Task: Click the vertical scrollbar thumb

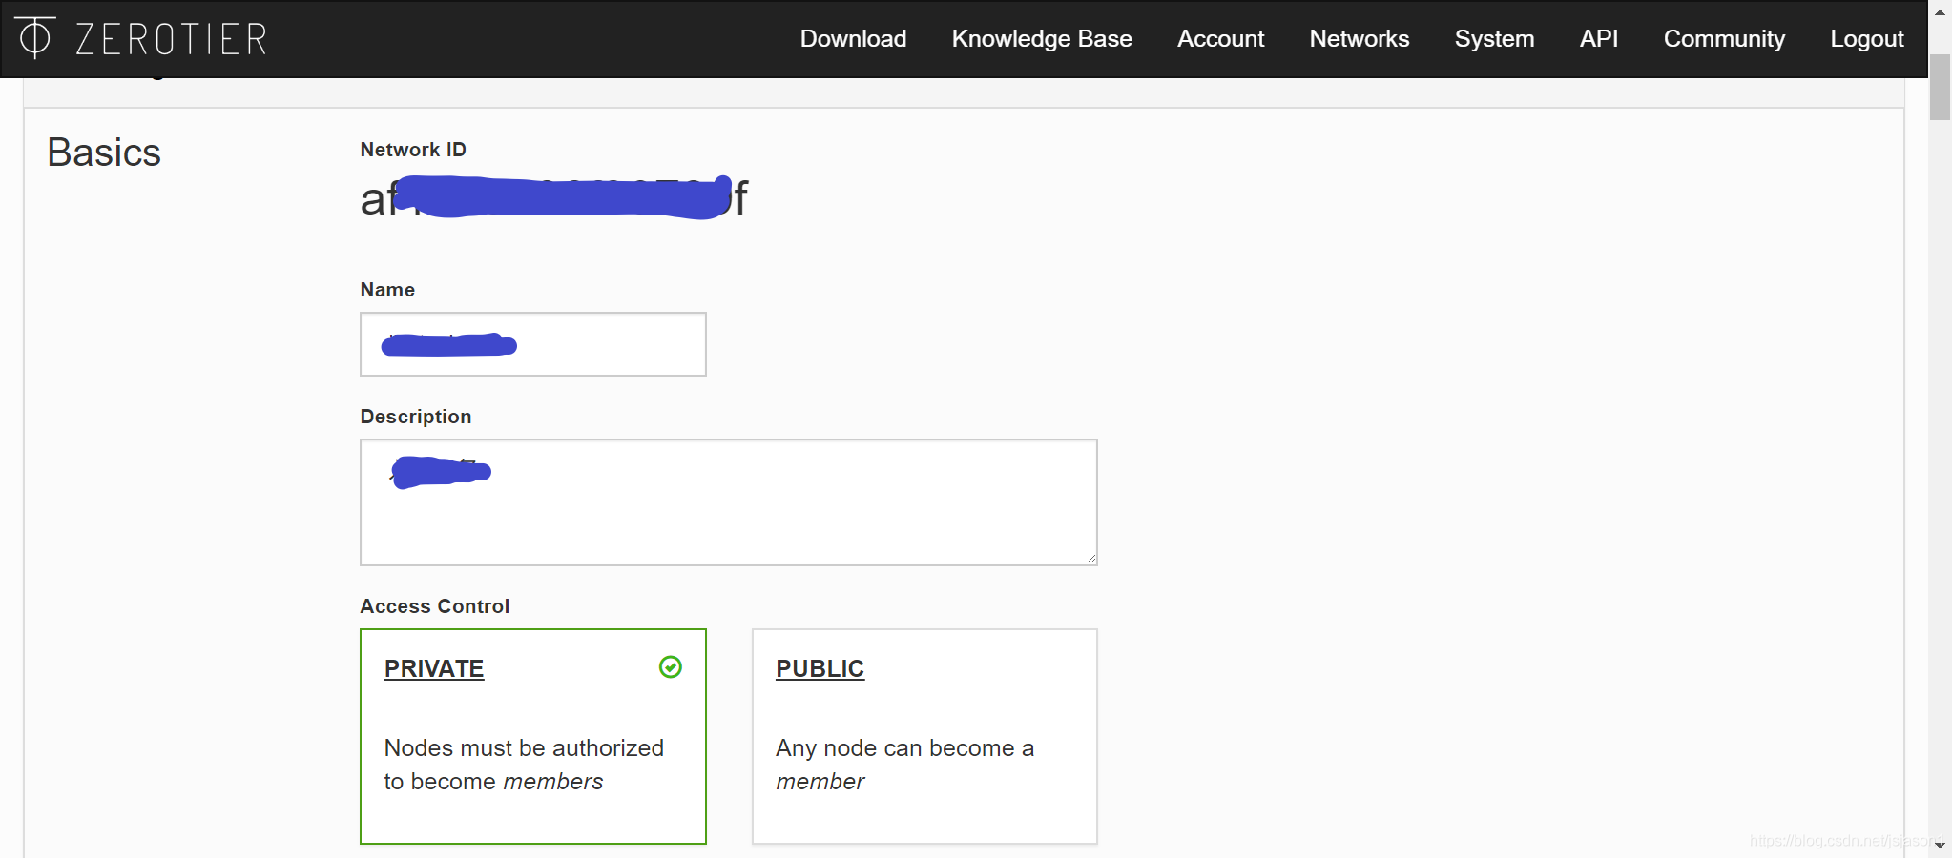Action: [x=1940, y=88]
